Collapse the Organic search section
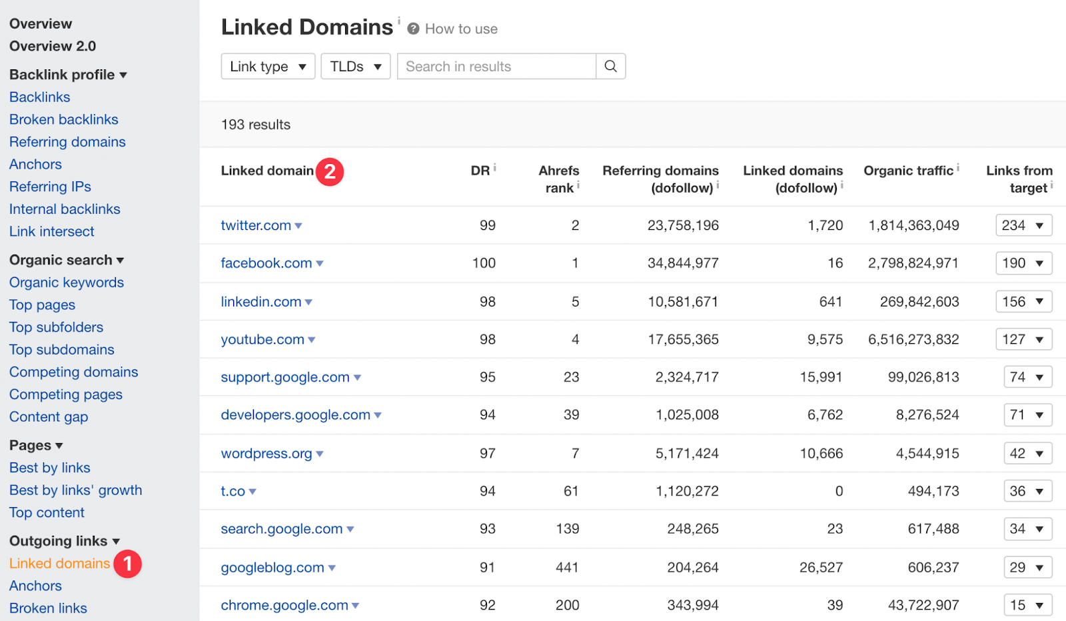Screen dimensions: 1066x621 coord(67,260)
